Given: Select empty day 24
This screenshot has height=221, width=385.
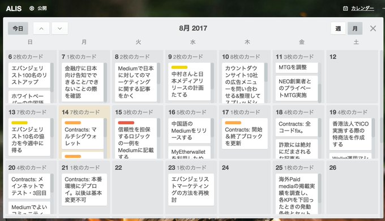Looking at the screenshot, I should click(x=245, y=188).
